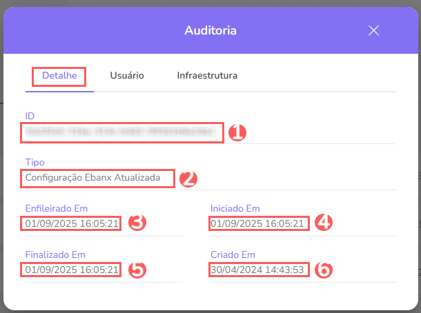Click the red number 2 badge
Screen dimensions: 421x313
tap(188, 179)
